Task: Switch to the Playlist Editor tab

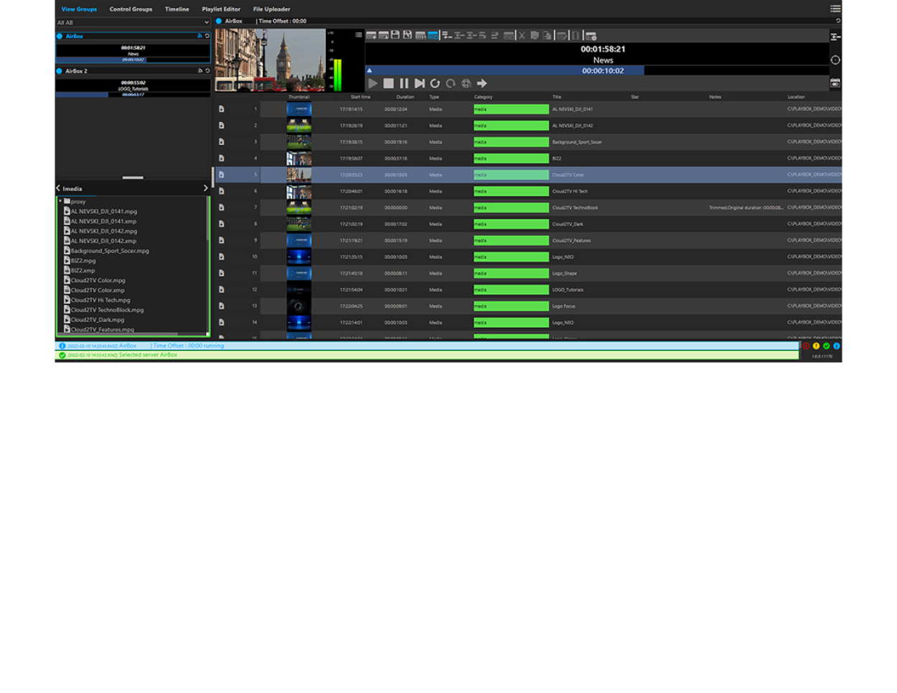Action: [221, 9]
